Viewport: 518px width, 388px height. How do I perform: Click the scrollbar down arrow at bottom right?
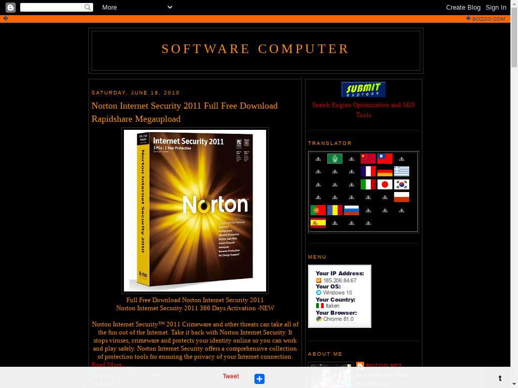(x=514, y=384)
